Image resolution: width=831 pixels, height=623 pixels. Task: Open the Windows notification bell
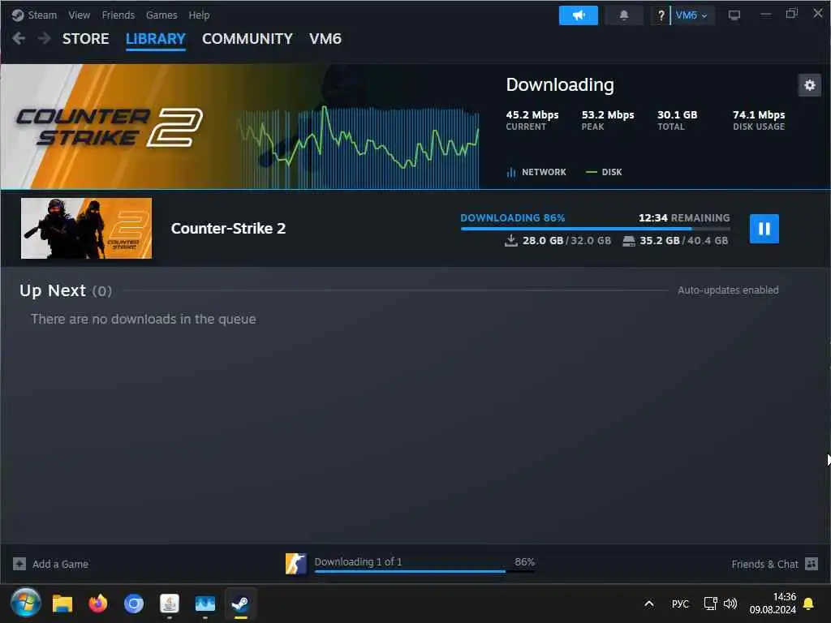point(808,604)
